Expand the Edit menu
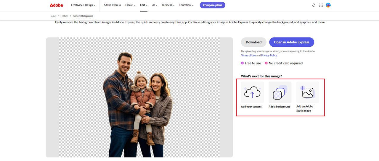The image size is (379, 161). point(144,5)
